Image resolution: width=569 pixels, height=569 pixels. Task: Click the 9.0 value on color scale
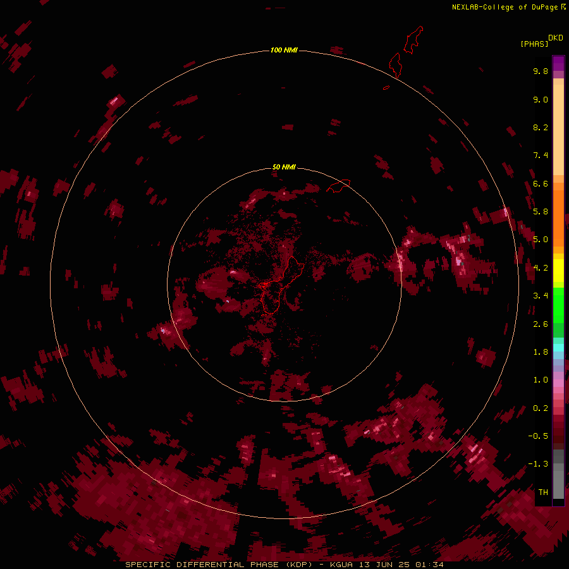(x=541, y=99)
